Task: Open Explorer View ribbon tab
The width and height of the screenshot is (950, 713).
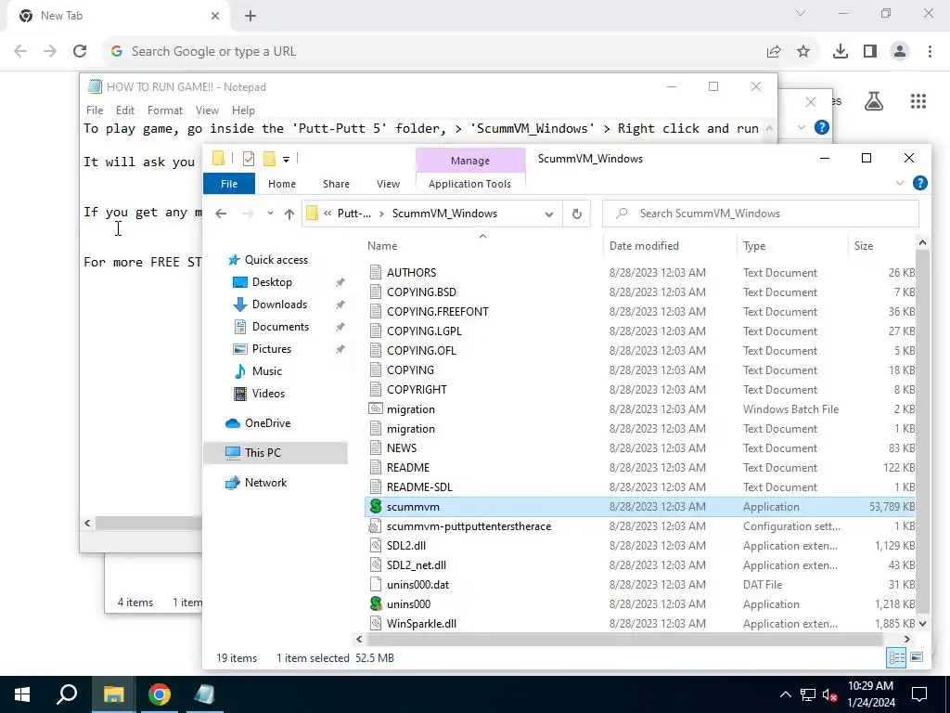Action: coord(388,184)
